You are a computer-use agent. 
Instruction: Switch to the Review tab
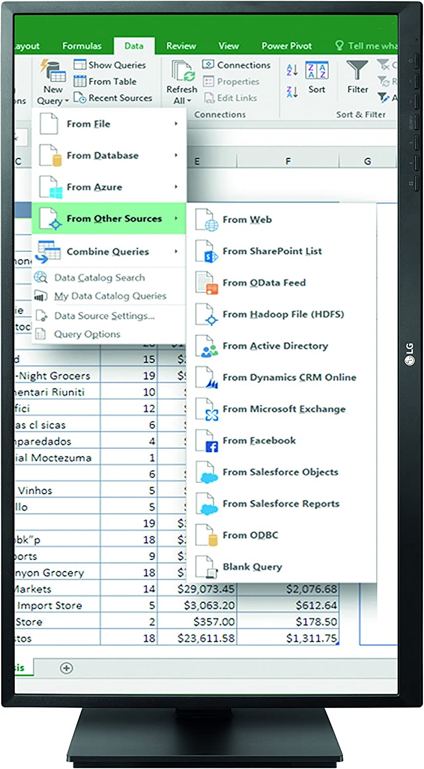pyautogui.click(x=181, y=46)
